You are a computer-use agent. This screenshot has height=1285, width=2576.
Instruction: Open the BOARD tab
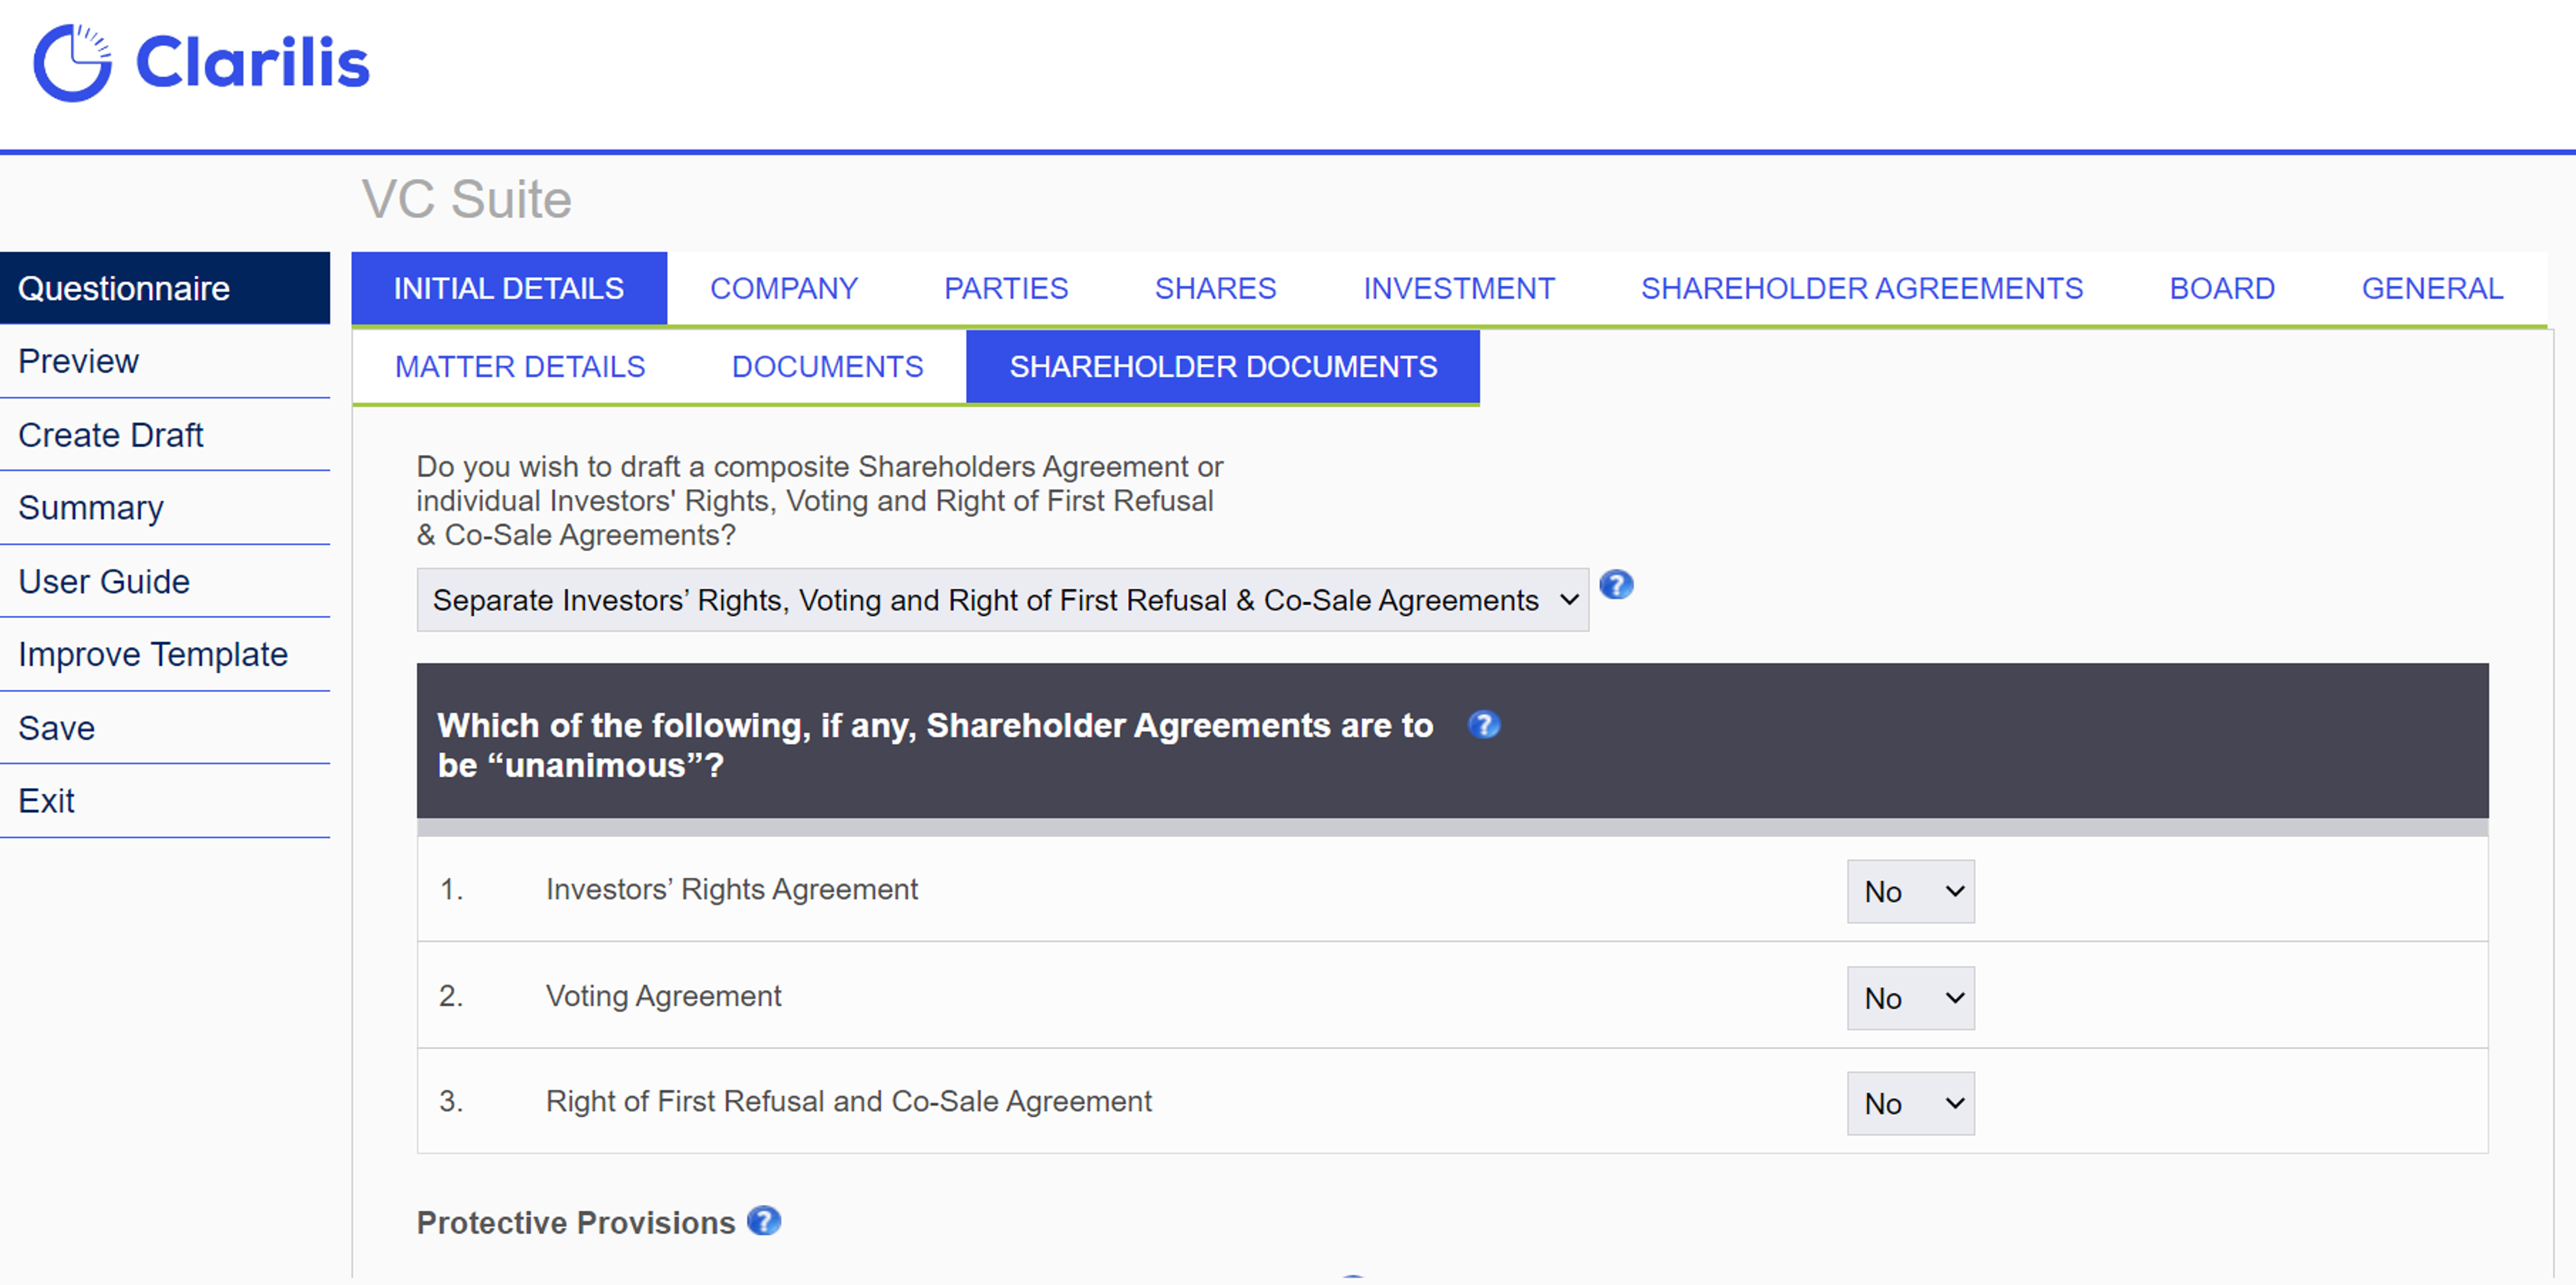coord(2222,288)
